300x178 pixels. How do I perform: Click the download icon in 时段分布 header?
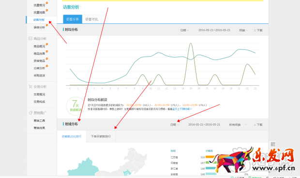(255, 30)
